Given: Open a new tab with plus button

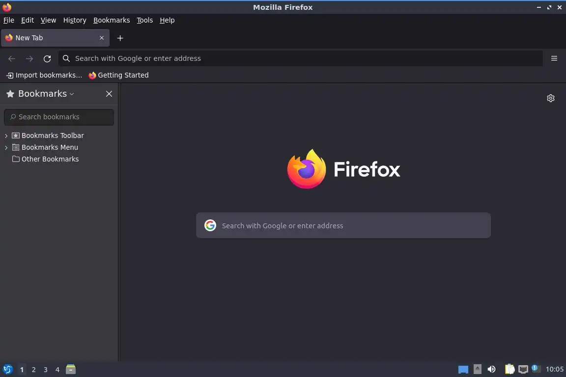Looking at the screenshot, I should (x=120, y=38).
